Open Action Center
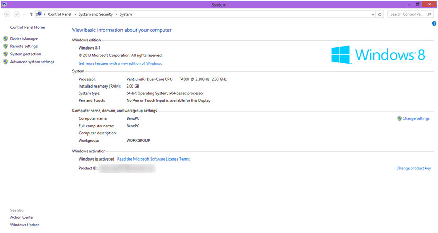The height and width of the screenshot is (233, 438). tap(22, 217)
